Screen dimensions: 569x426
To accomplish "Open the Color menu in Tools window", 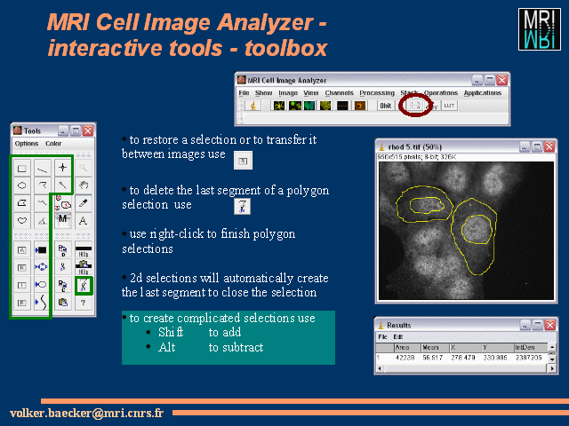I will 53,144.
